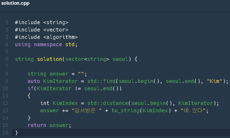
Task: Click the 'using' keyword
Action: [23, 45]
